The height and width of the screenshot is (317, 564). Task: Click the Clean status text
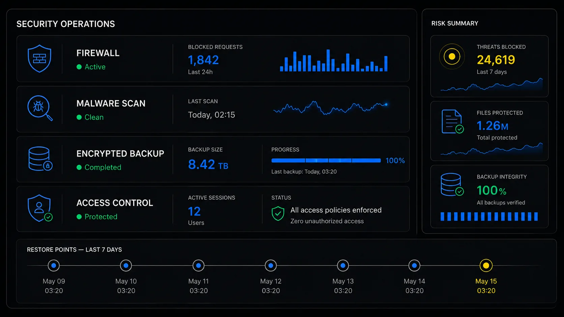(94, 117)
